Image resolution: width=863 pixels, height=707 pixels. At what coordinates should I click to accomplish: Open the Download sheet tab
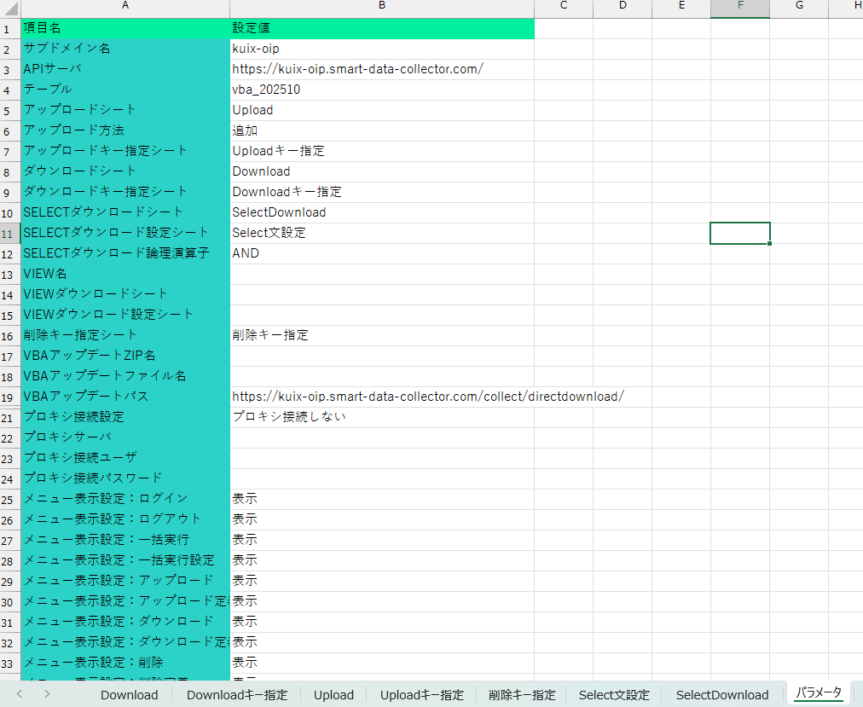pos(129,694)
